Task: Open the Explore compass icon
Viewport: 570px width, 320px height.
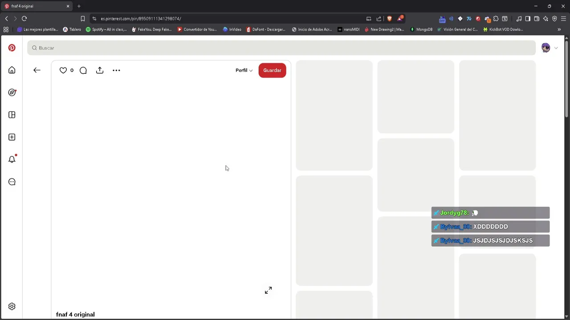Action: point(12,92)
